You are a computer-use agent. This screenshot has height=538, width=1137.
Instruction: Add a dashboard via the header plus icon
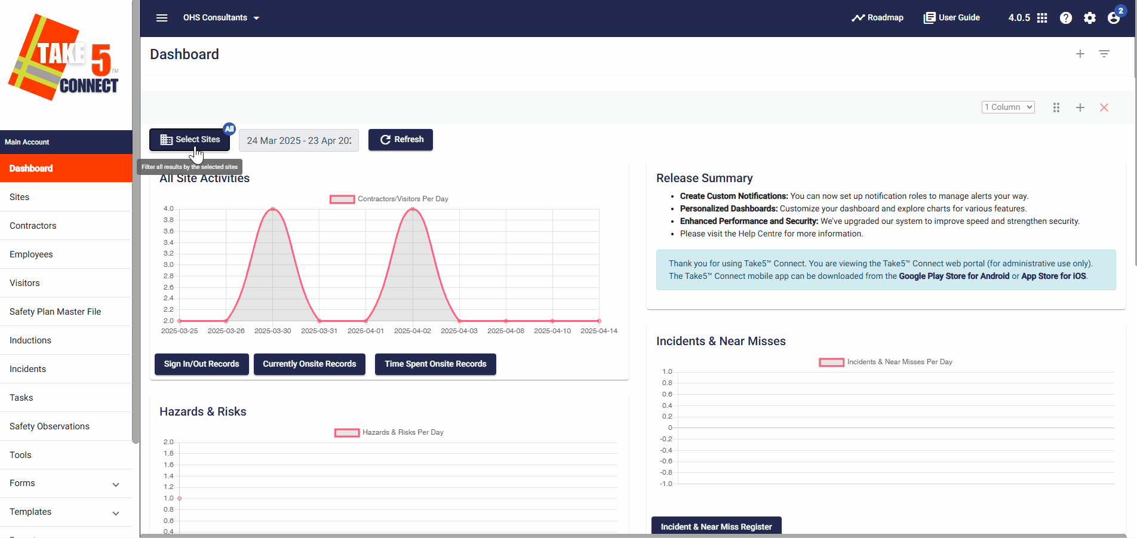pos(1080,54)
